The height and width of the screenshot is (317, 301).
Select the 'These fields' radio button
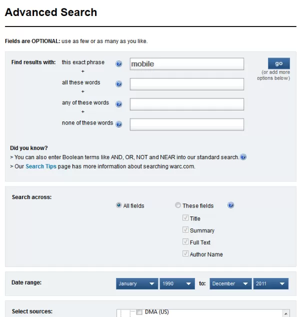pos(178,205)
